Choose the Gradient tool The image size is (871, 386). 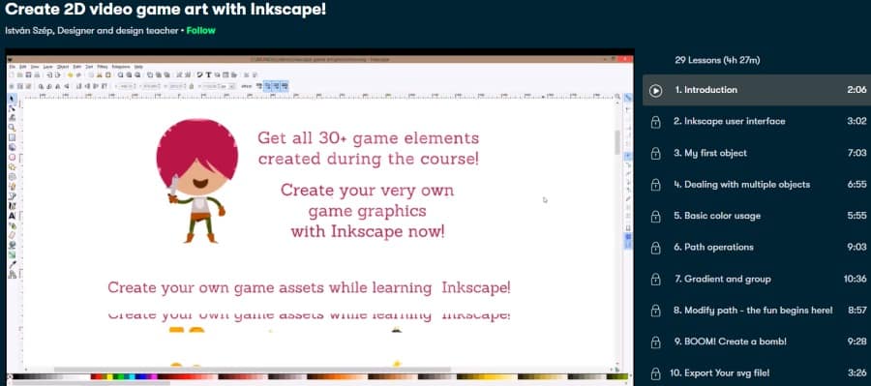point(12,254)
